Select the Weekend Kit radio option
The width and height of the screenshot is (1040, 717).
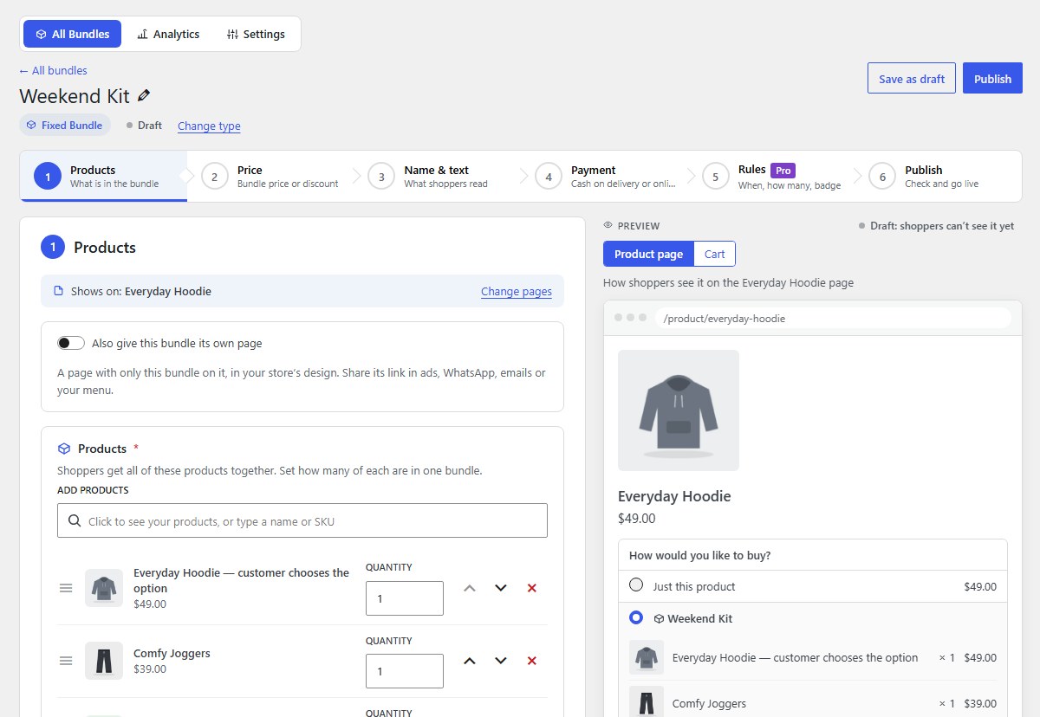click(636, 618)
